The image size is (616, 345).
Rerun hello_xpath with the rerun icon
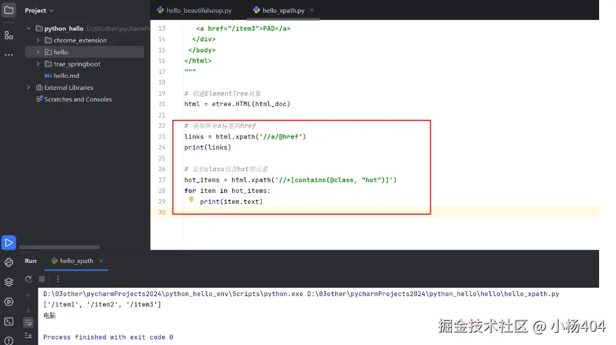tap(28, 279)
